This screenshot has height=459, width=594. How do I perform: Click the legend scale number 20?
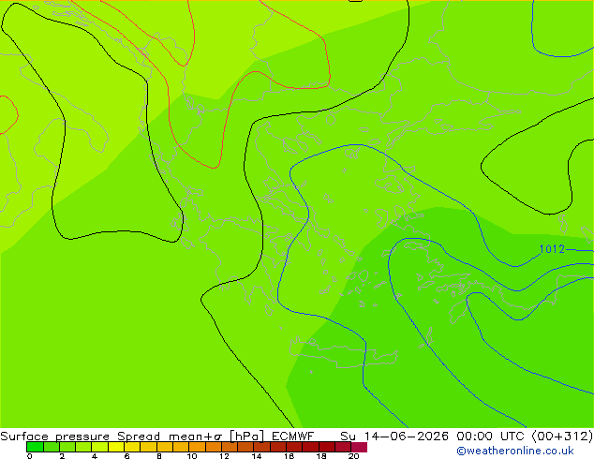tap(353, 456)
